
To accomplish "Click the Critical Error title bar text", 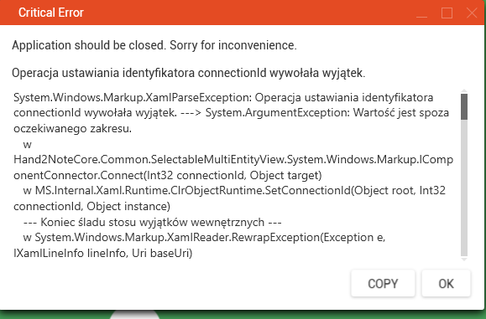I will click(51, 13).
